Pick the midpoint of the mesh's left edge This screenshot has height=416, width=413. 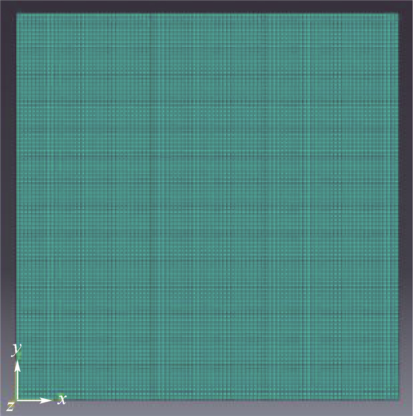coord(15,207)
